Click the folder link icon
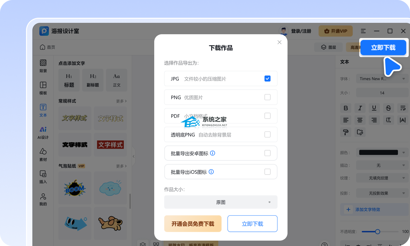Viewport: 410px width, 246px height. pos(360,132)
